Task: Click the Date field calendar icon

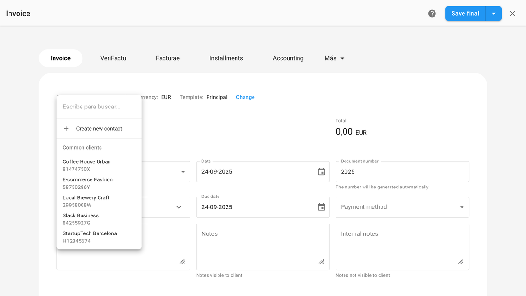Action: click(321, 172)
